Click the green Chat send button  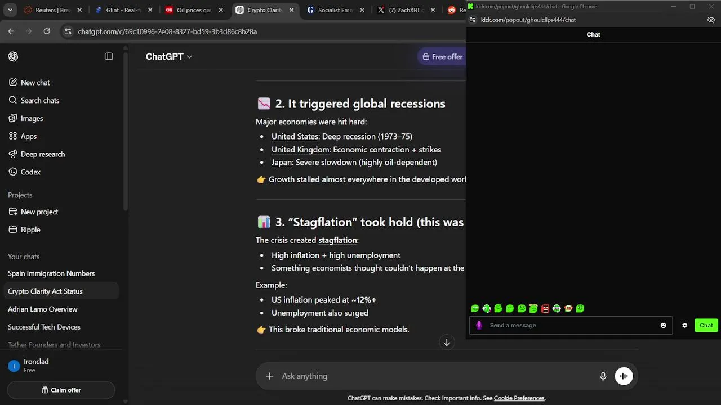click(x=706, y=325)
